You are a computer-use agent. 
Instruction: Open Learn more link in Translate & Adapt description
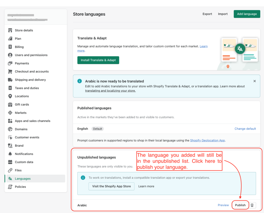[x=204, y=46]
